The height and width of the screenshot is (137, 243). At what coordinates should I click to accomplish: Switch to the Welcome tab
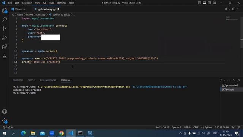click(20, 9)
